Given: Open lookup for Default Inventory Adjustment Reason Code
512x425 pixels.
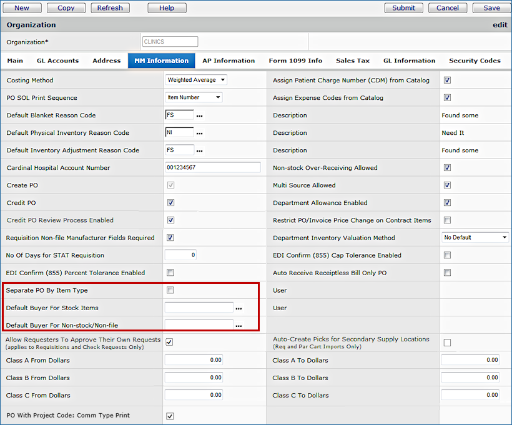Looking at the screenshot, I should click(200, 151).
